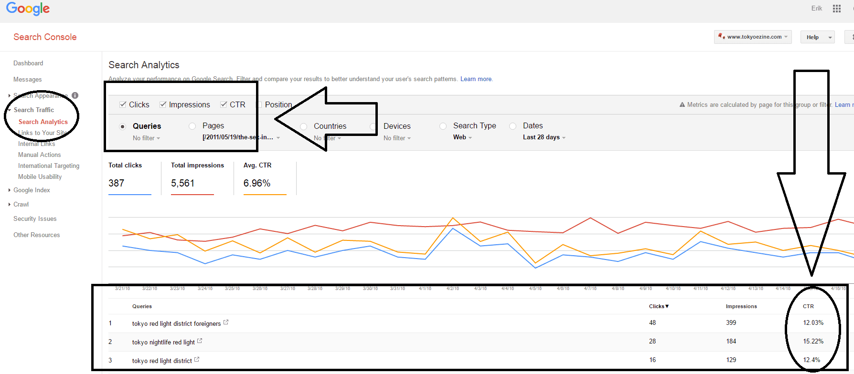854x374 pixels.
Task: Click the Learn more link
Action: [x=476, y=79]
